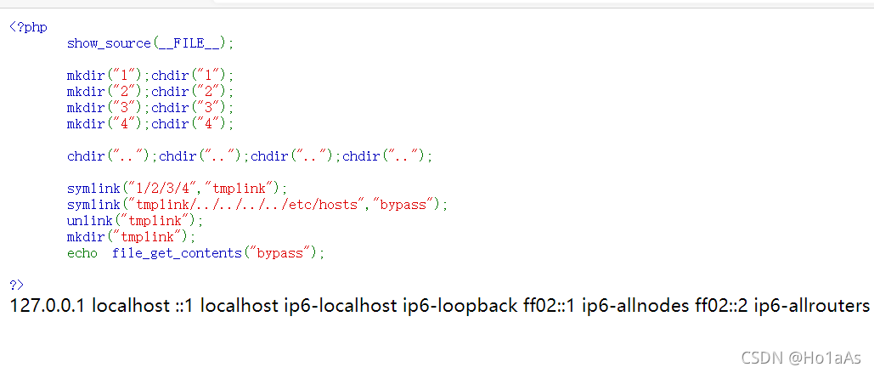Click the opening <?php tag
Viewport: 874px width, 373px height.
click(28, 27)
